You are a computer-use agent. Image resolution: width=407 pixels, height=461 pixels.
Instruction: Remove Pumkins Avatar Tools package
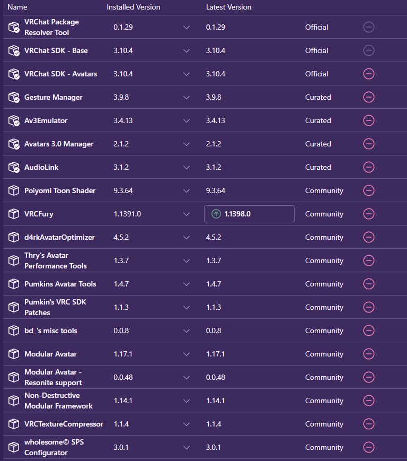coord(368,284)
